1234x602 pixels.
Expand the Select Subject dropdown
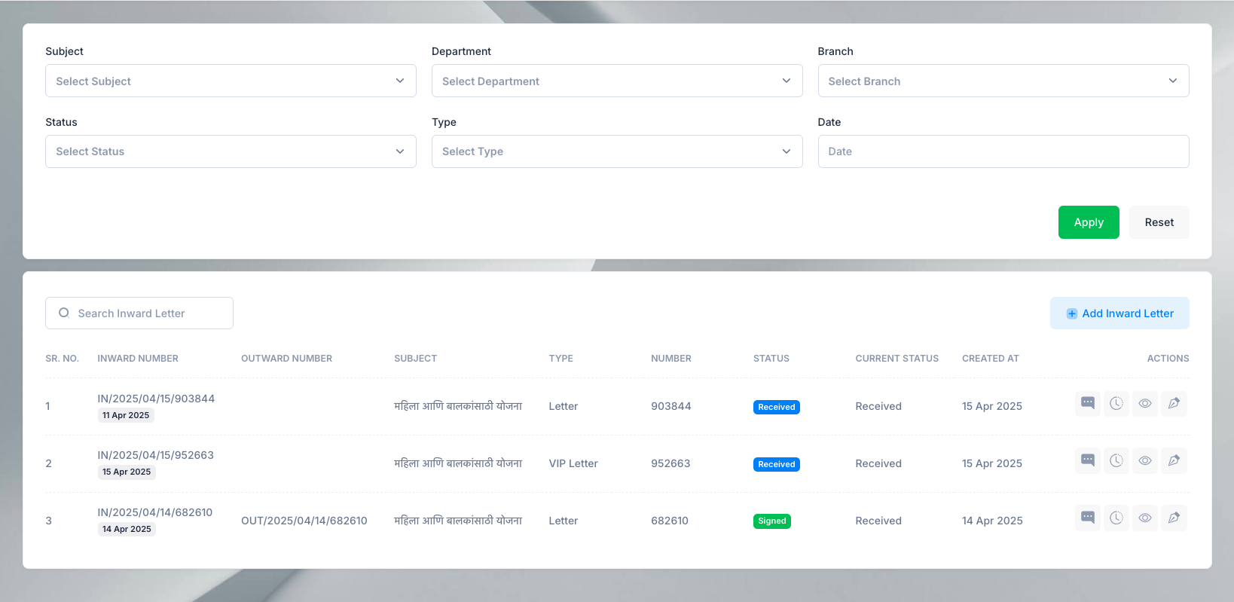231,81
